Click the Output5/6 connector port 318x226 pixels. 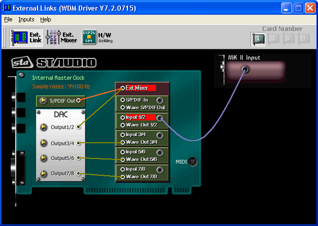79,158
